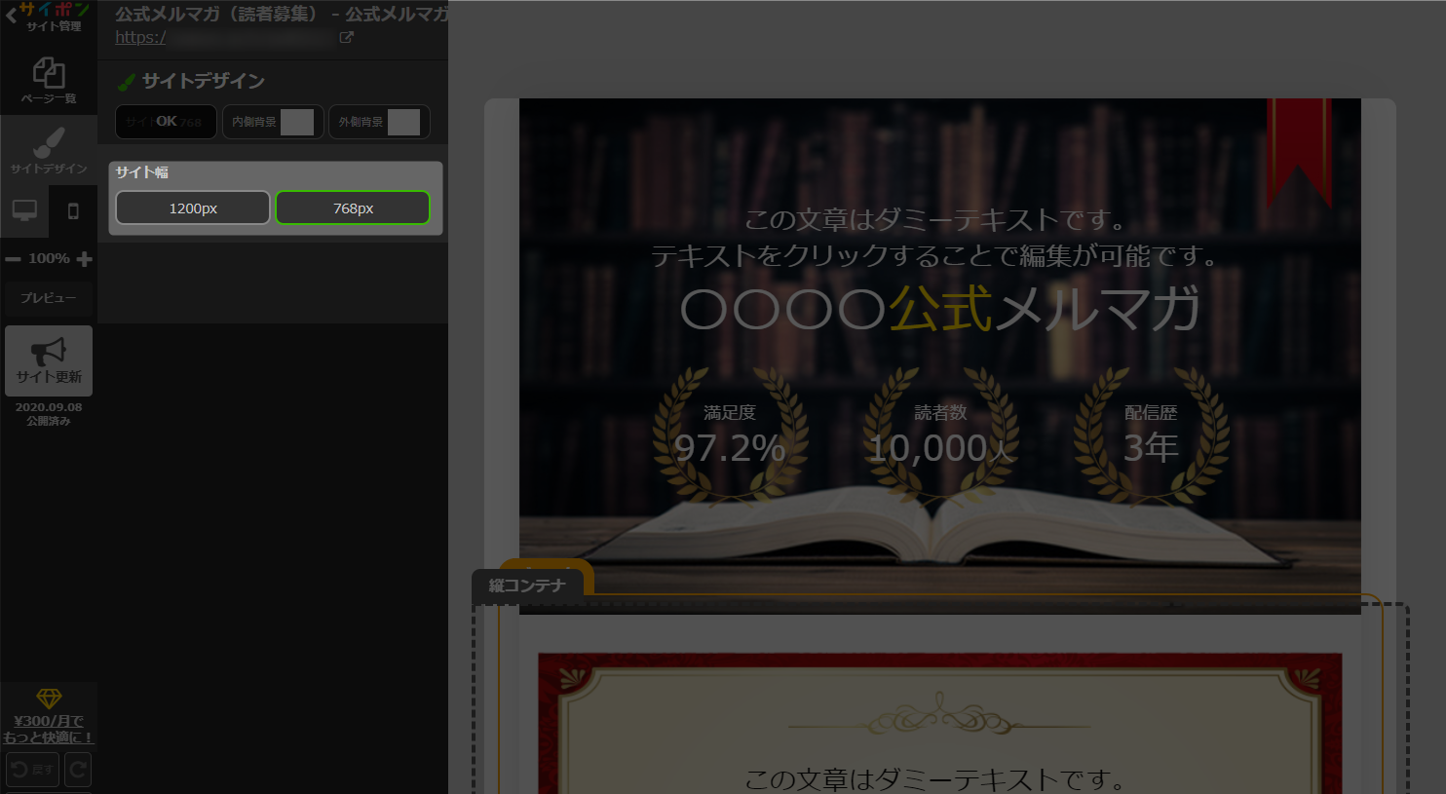Increase zoom with the plus icon

[x=85, y=259]
